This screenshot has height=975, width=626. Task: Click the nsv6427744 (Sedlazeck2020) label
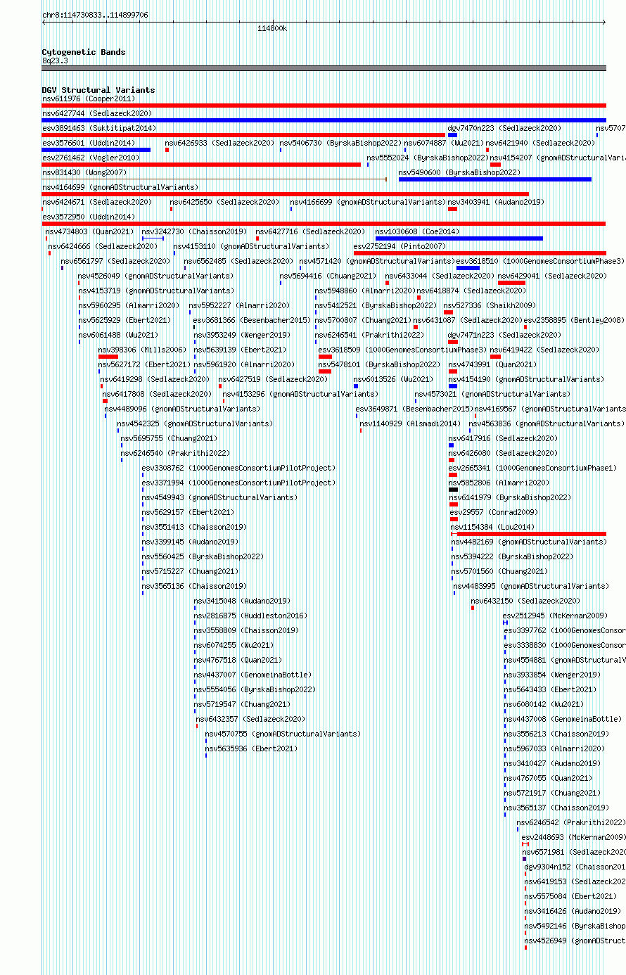pos(97,113)
